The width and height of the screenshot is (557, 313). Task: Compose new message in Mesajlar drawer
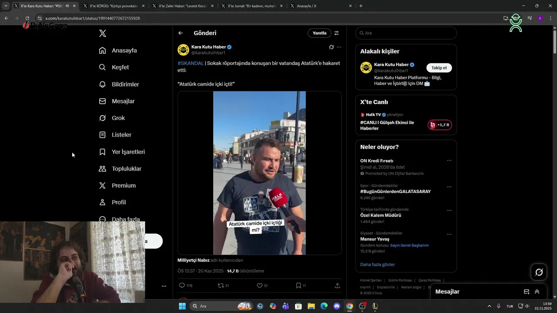tap(527, 292)
